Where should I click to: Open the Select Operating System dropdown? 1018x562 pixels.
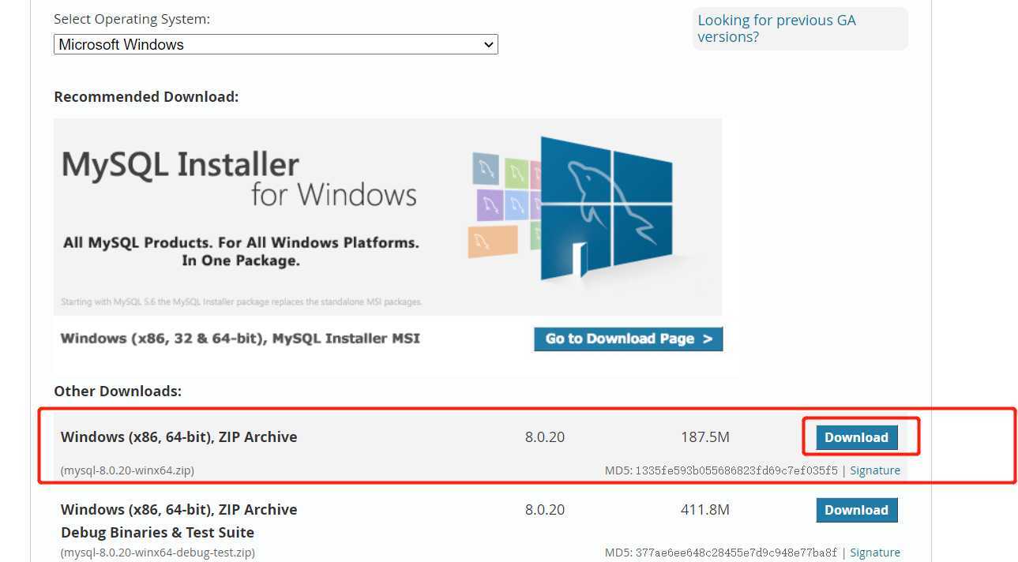point(276,45)
